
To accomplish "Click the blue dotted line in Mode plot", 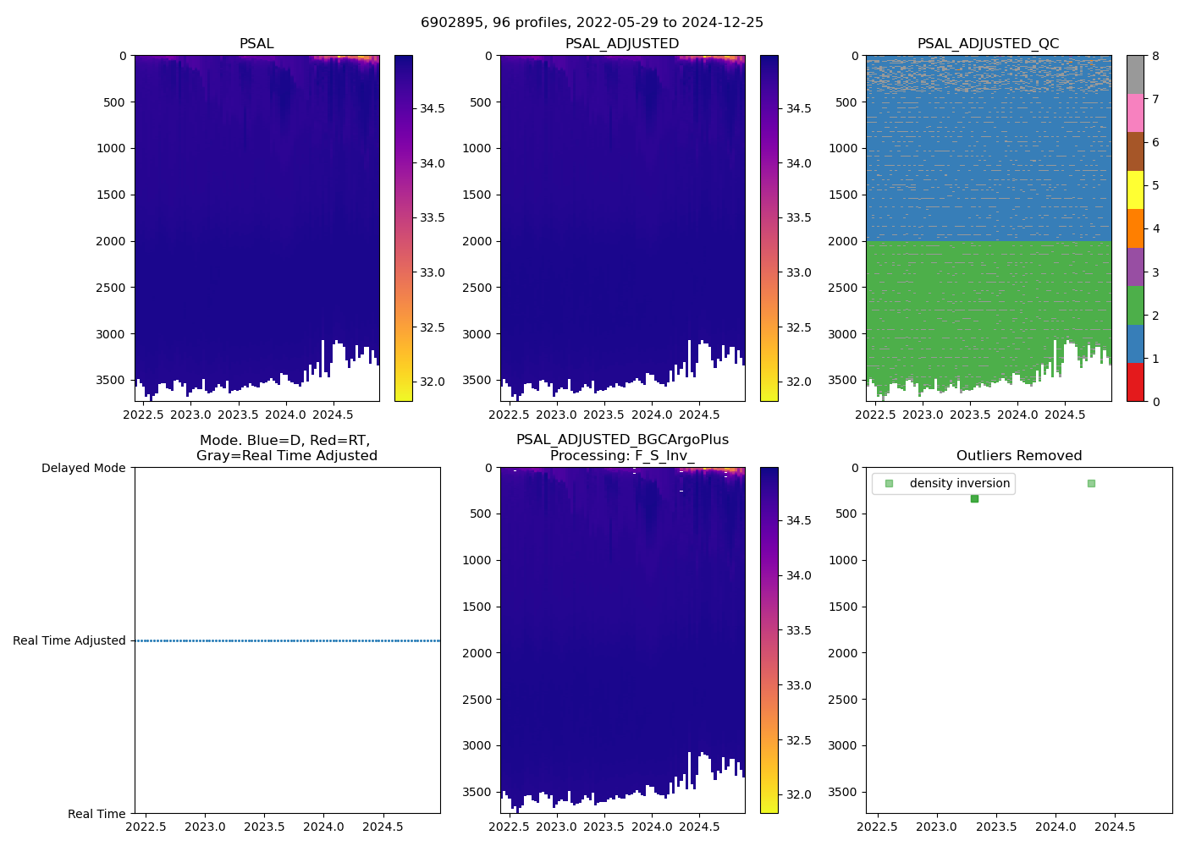I will click(x=288, y=640).
